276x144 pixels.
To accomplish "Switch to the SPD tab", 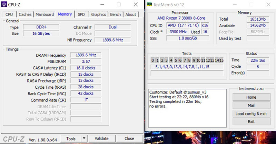I will (x=81, y=14).
